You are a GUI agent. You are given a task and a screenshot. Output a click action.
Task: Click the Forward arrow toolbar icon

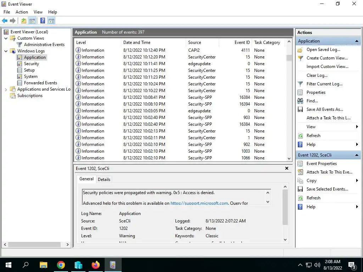[13, 21]
